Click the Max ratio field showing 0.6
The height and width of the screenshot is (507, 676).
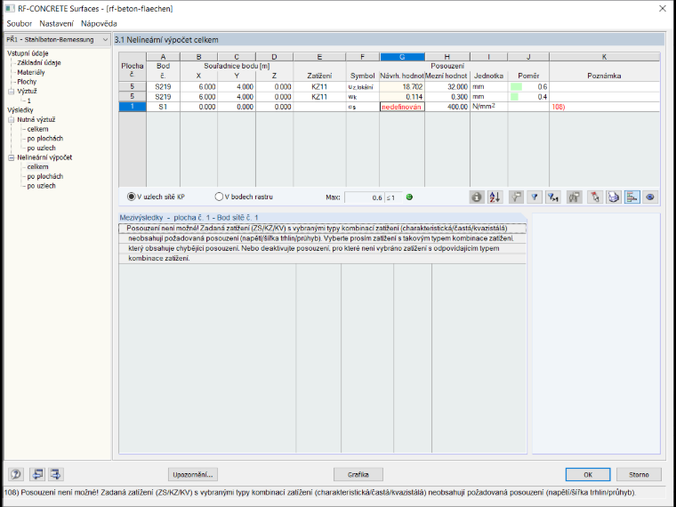(x=364, y=197)
